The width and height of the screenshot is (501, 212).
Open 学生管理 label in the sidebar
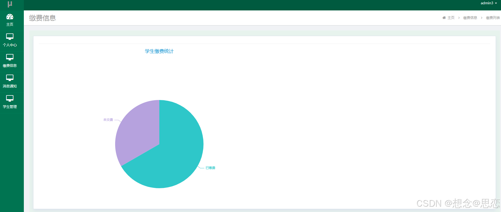click(x=10, y=107)
